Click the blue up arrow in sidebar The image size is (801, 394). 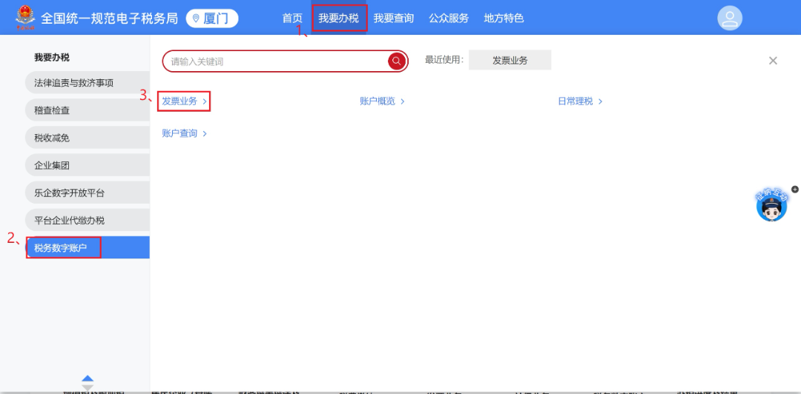click(x=88, y=378)
